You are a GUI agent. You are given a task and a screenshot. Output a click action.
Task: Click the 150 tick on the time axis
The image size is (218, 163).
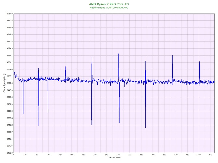point(72,155)
